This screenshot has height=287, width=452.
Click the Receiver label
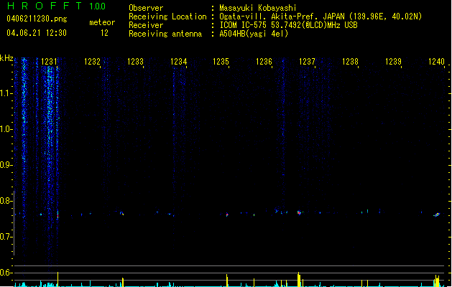coord(146,25)
